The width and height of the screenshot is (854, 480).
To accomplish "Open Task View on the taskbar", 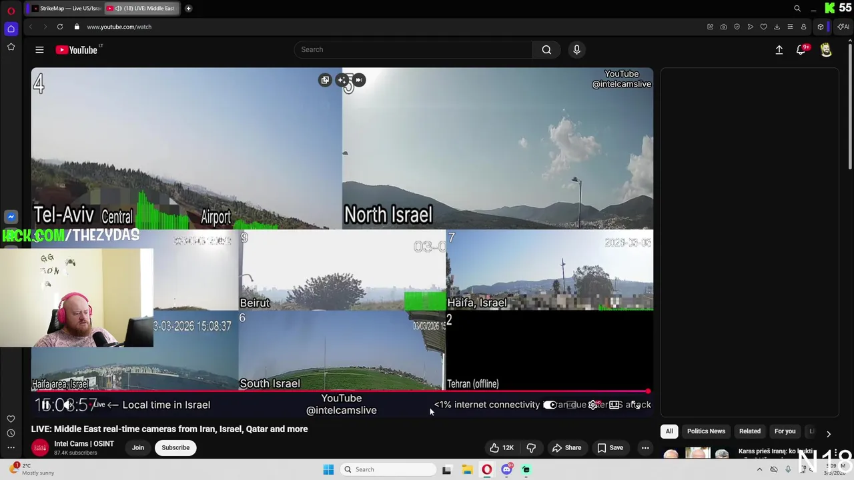I will coord(446,469).
